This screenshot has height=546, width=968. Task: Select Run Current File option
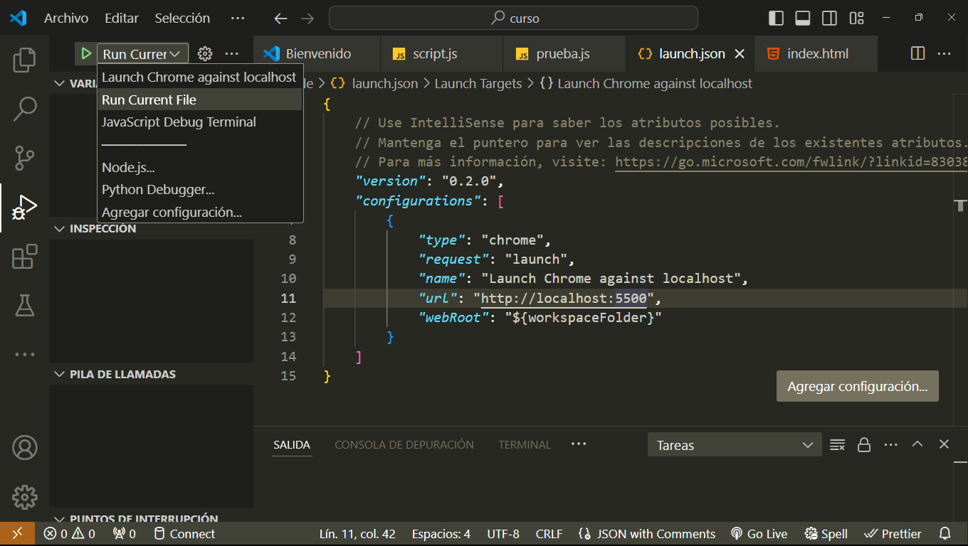click(x=200, y=100)
